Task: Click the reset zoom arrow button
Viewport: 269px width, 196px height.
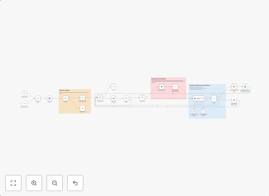Action: 75,183
